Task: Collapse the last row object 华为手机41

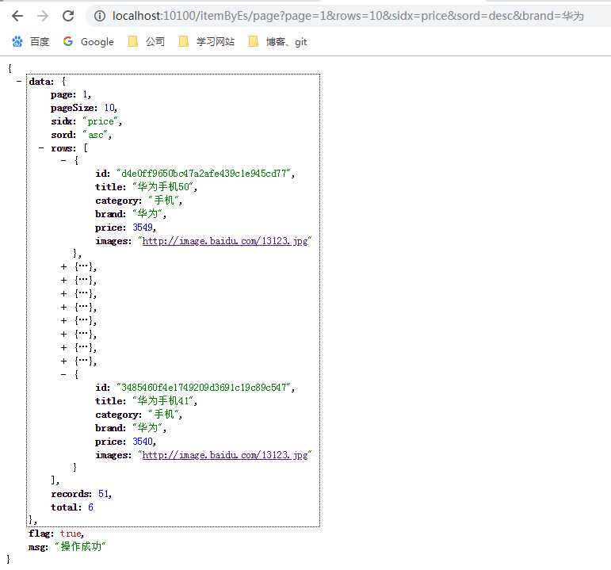Action: 63,374
